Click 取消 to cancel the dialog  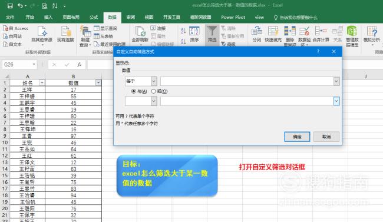tap(326, 137)
